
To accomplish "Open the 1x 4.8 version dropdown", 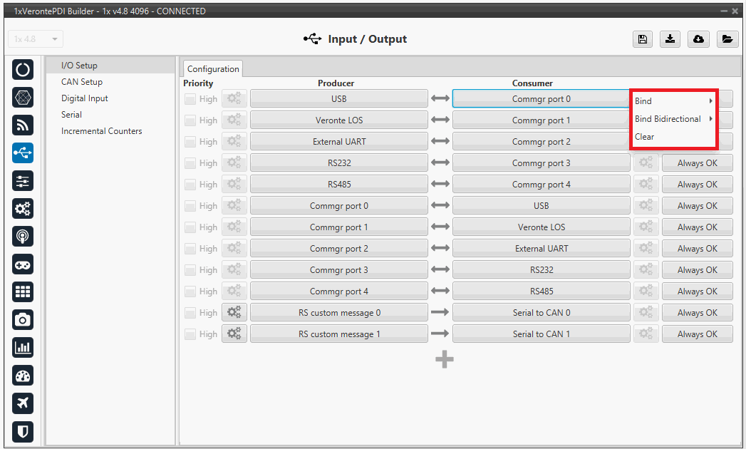I will click(36, 39).
